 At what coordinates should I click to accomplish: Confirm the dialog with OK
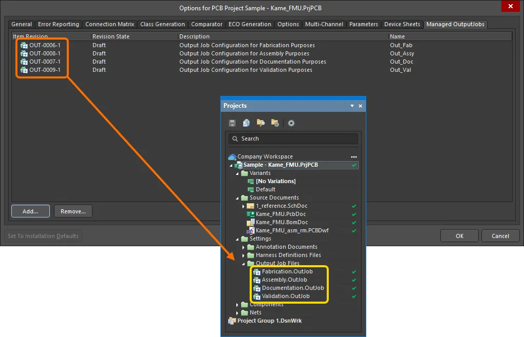point(459,236)
